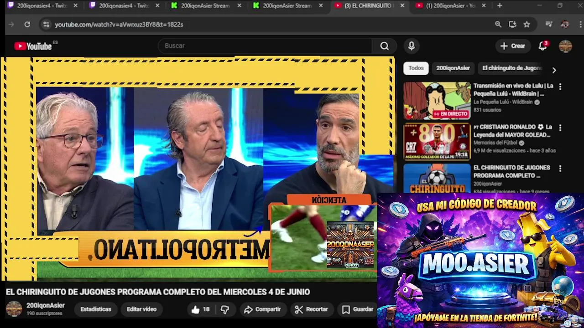Open the notifications bell

click(x=543, y=46)
